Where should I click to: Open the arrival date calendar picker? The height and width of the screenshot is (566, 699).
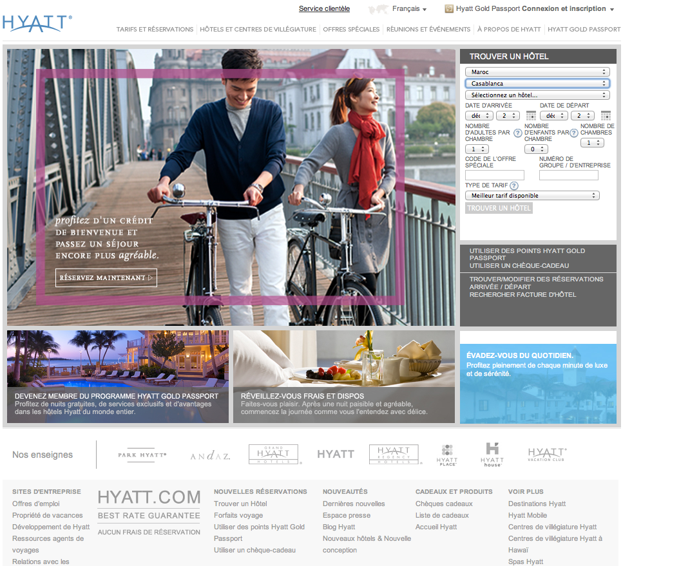(531, 116)
